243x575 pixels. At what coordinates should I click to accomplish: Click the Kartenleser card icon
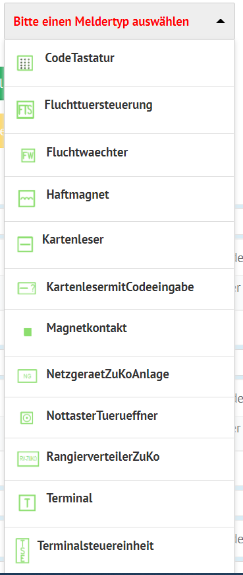25,245
